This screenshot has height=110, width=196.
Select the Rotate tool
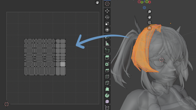point(107,17)
